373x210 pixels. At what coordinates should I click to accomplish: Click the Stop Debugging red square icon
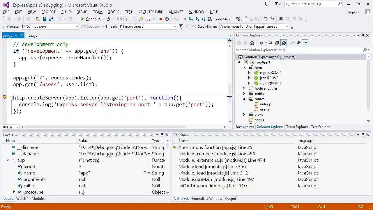(x=160, y=19)
